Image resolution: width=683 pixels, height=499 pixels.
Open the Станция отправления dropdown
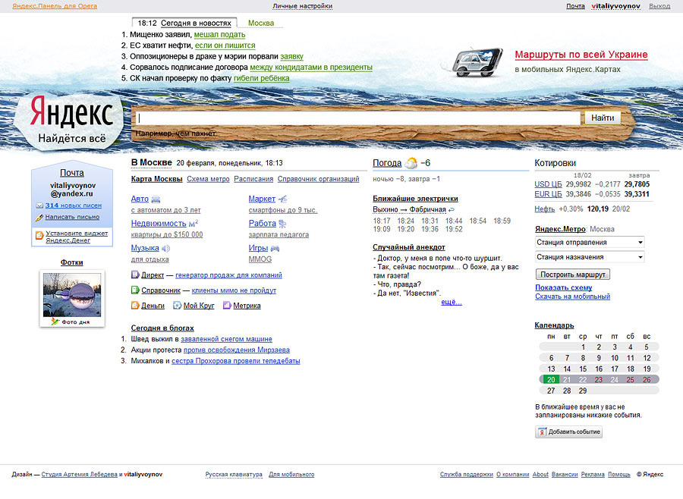(590, 242)
